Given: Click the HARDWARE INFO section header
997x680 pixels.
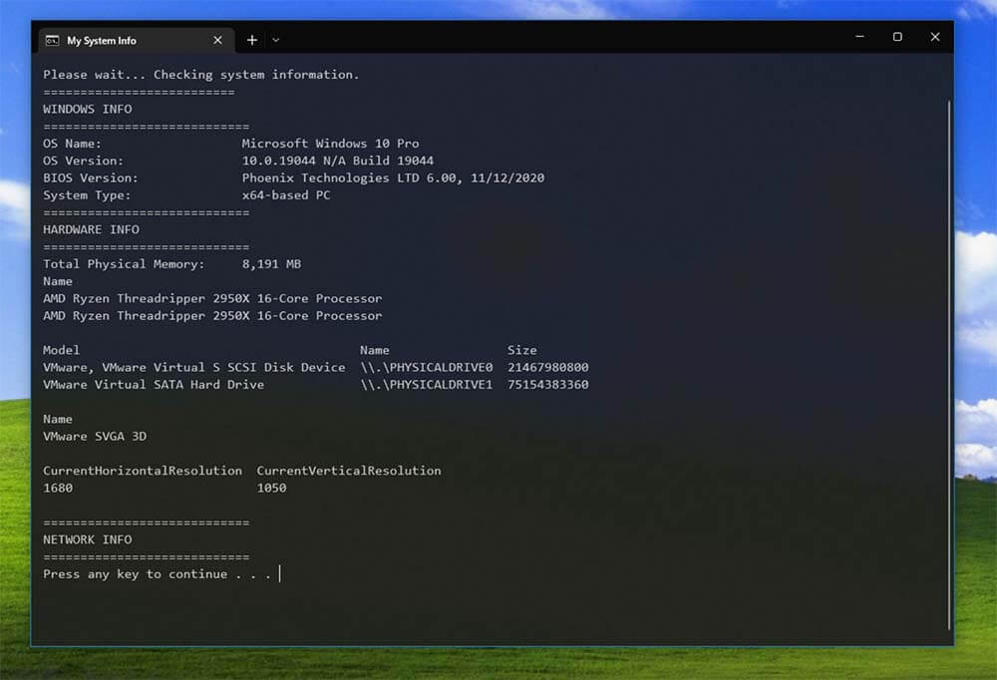Looking at the screenshot, I should pyautogui.click(x=91, y=229).
